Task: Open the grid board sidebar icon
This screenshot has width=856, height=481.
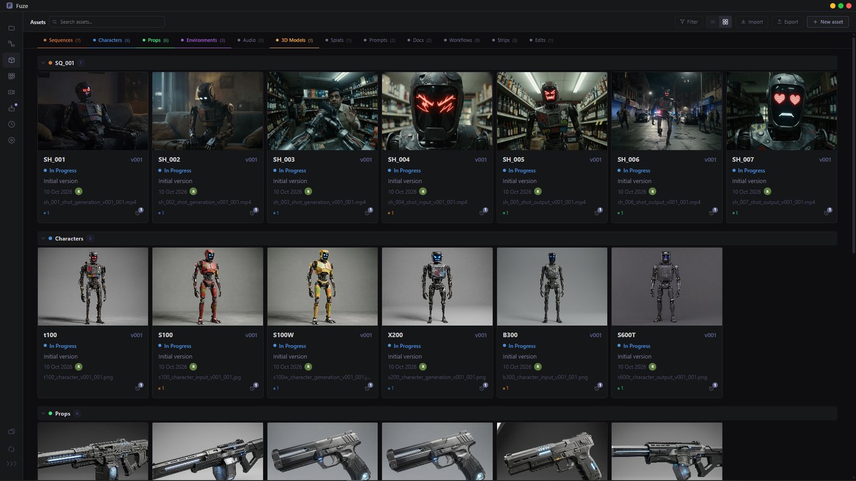Action: 11,76
